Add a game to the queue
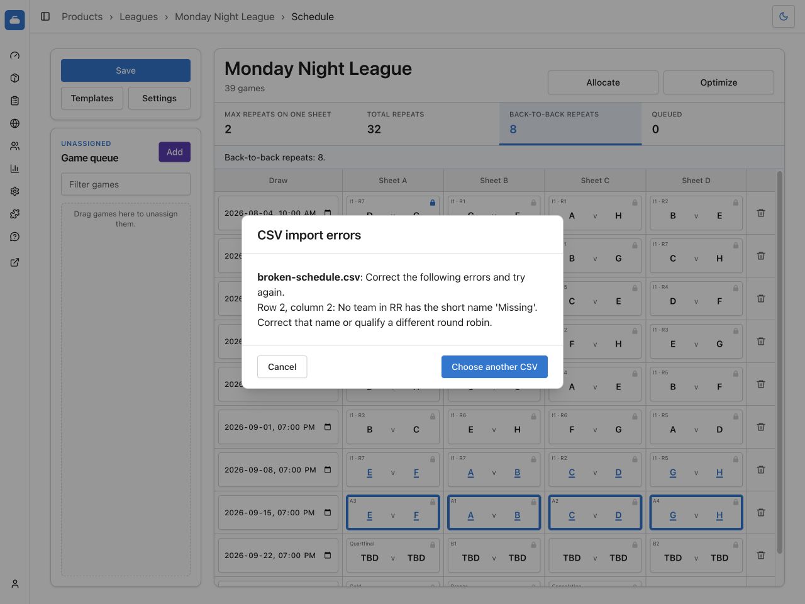This screenshot has width=805, height=604. (174, 152)
